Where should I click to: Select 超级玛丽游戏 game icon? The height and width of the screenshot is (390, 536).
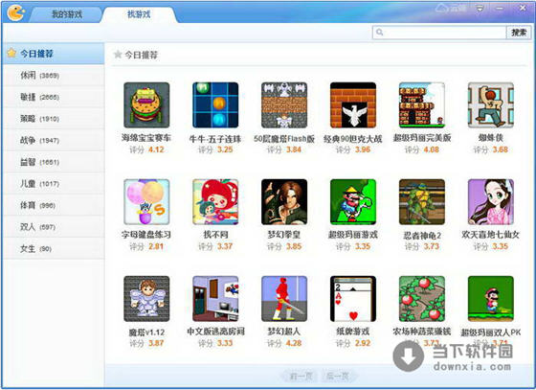coord(353,202)
